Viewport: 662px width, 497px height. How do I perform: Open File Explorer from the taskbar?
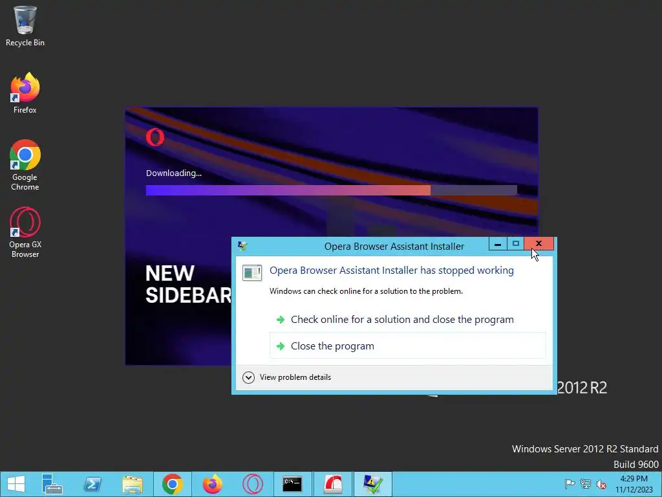132,484
